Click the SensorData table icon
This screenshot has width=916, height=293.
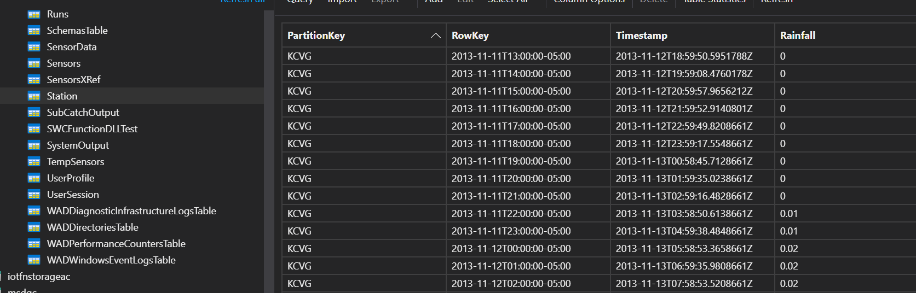(34, 47)
